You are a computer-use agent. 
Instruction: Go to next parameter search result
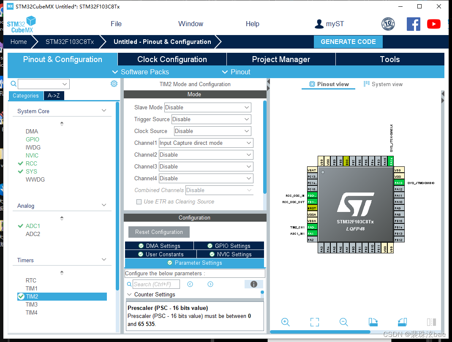coord(210,284)
